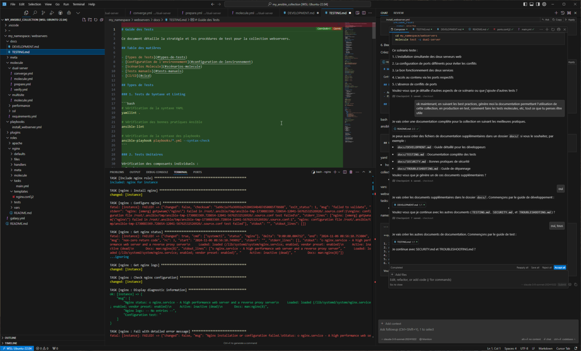
Task: Click Markdown language mode in status bar
Action: tap(545, 348)
